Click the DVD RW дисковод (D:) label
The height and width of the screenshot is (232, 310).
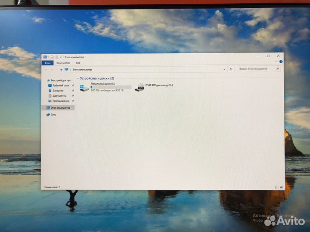click(x=159, y=85)
